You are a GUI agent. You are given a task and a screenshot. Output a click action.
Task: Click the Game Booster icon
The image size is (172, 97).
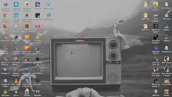click(5, 48)
